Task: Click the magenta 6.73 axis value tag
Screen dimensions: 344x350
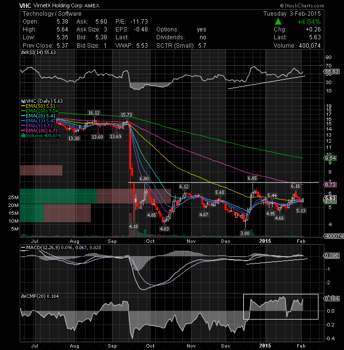Action: point(330,185)
